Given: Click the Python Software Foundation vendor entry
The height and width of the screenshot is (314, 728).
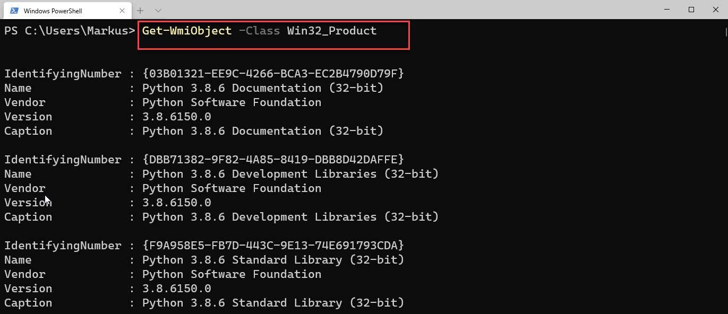Looking at the screenshot, I should [x=231, y=102].
